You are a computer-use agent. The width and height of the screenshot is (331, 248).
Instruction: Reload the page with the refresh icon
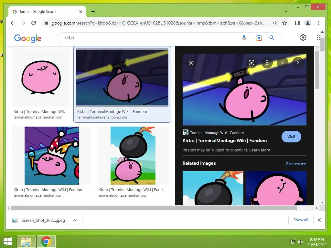tap(34, 23)
